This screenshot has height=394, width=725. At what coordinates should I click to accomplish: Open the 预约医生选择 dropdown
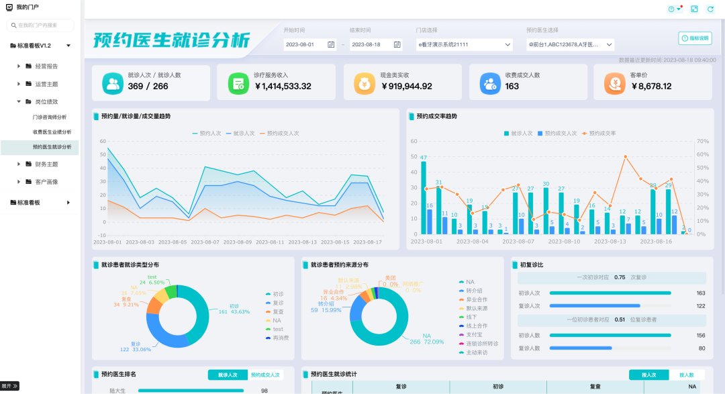point(570,44)
